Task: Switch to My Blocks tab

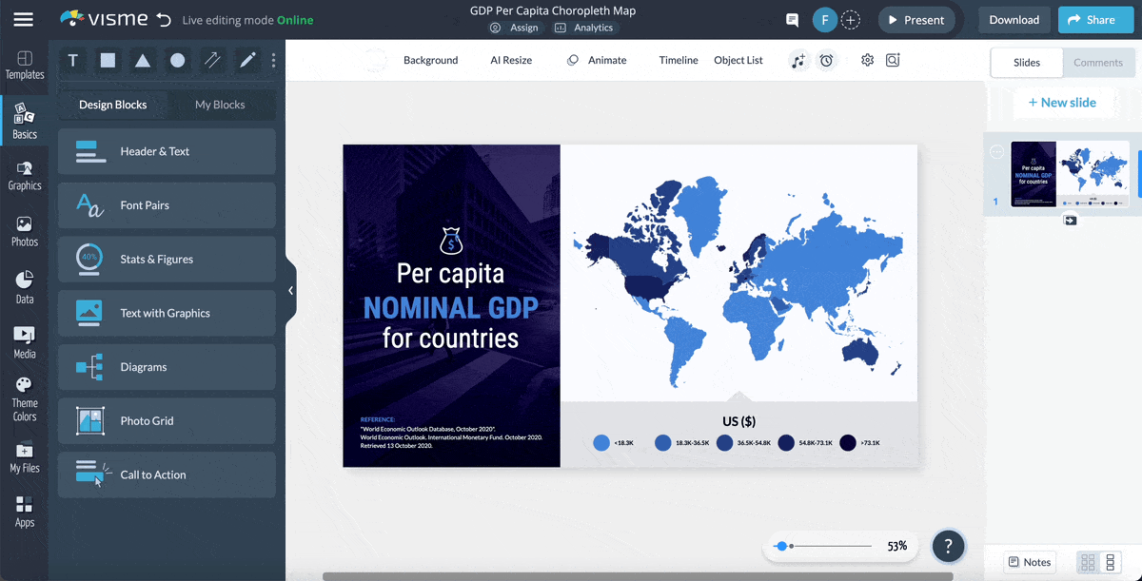Action: [220, 105]
